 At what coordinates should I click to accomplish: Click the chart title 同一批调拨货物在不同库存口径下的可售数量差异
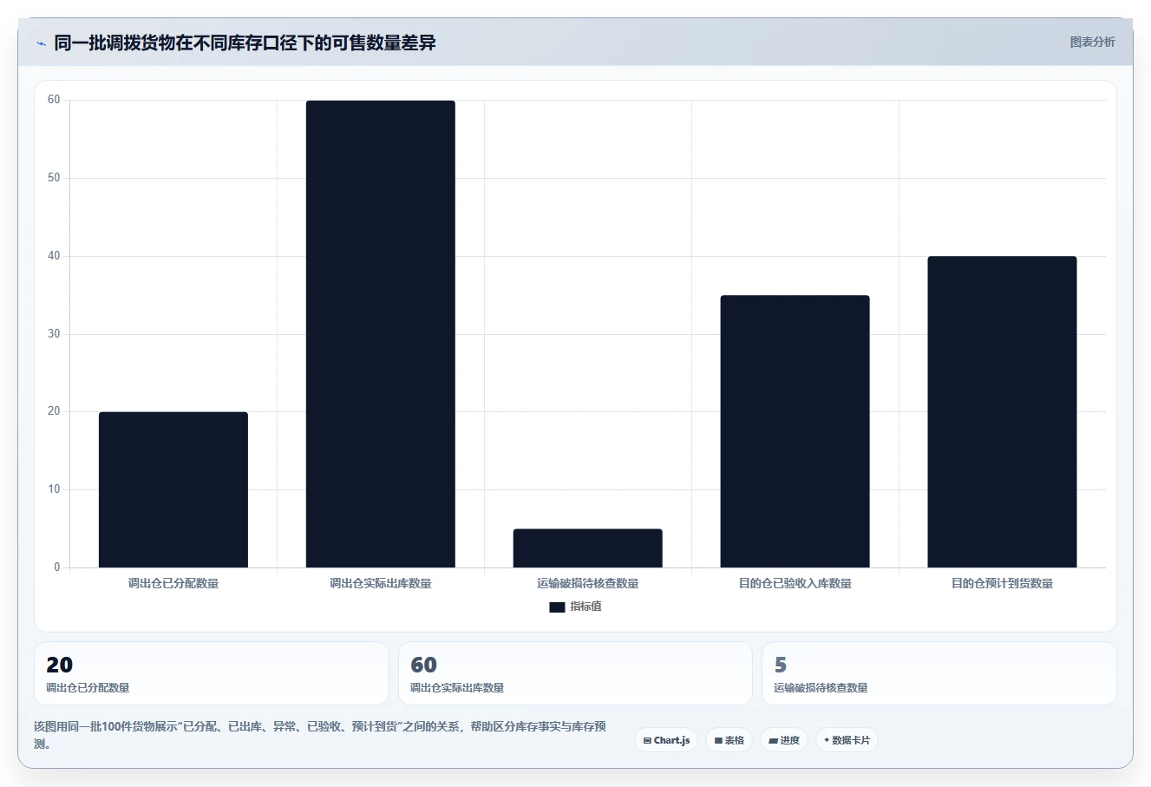click(245, 43)
